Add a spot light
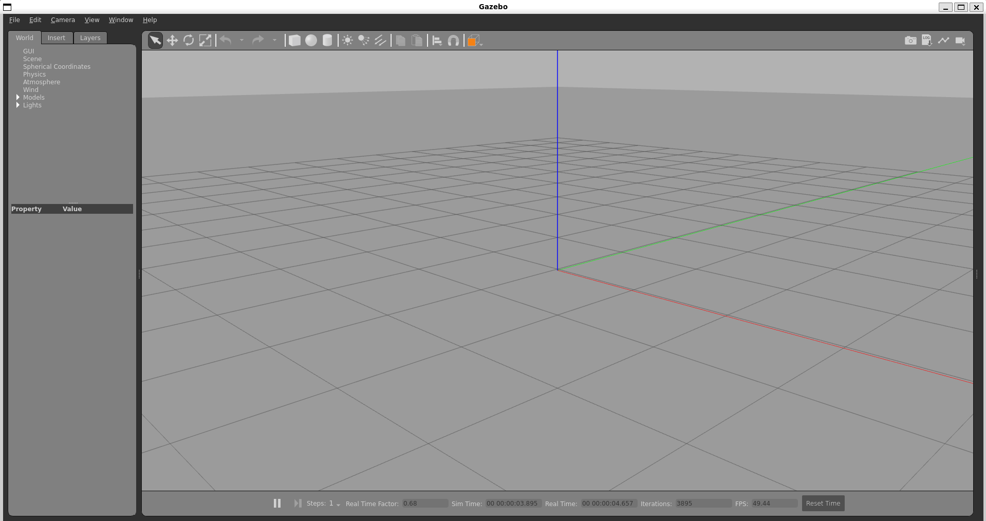986x521 pixels. tap(364, 41)
